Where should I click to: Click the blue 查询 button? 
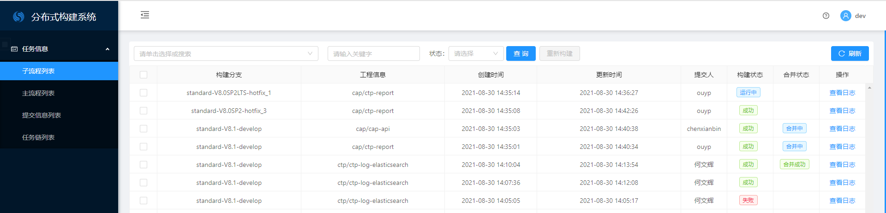(521, 53)
